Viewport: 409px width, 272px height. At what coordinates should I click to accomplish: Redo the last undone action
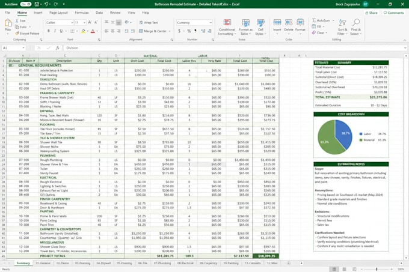coord(55,4)
